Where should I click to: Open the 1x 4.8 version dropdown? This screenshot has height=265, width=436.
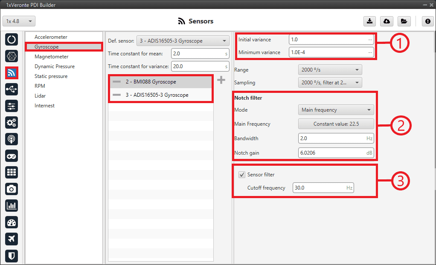19,21
